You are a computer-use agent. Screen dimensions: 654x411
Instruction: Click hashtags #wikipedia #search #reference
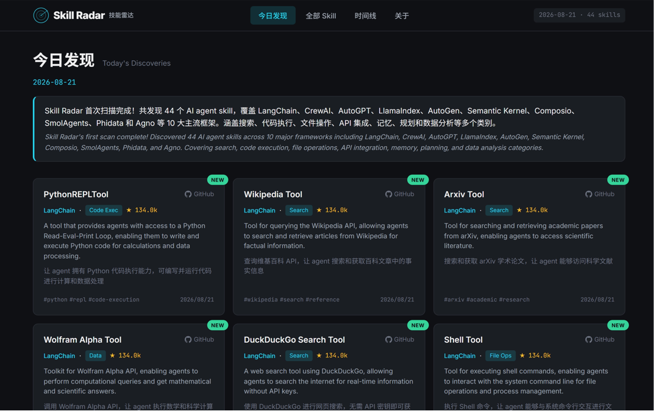click(291, 300)
